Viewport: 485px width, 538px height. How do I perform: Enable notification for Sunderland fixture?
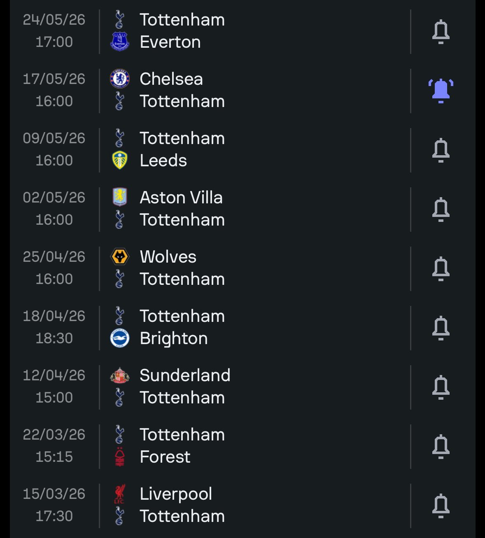441,387
